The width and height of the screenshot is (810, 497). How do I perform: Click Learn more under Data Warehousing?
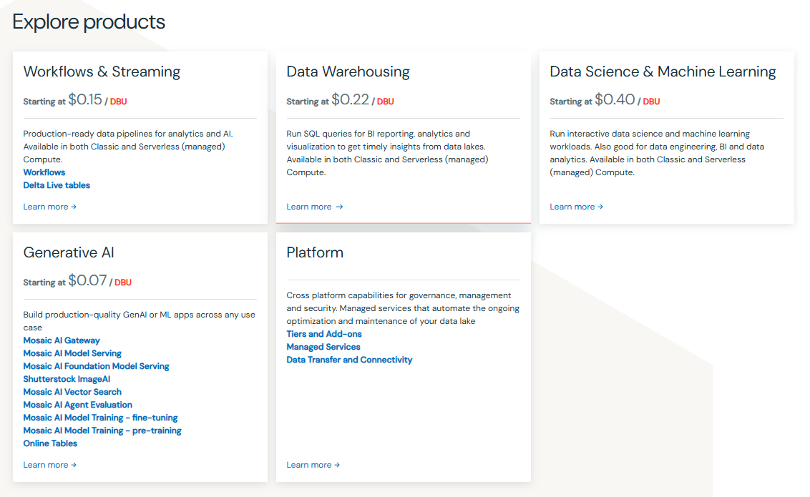pos(312,206)
